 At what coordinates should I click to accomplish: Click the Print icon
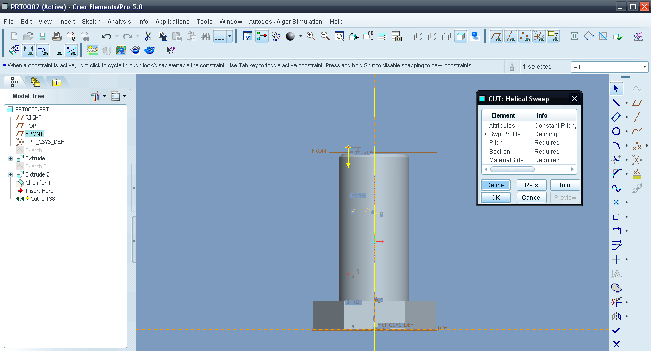tap(57, 36)
